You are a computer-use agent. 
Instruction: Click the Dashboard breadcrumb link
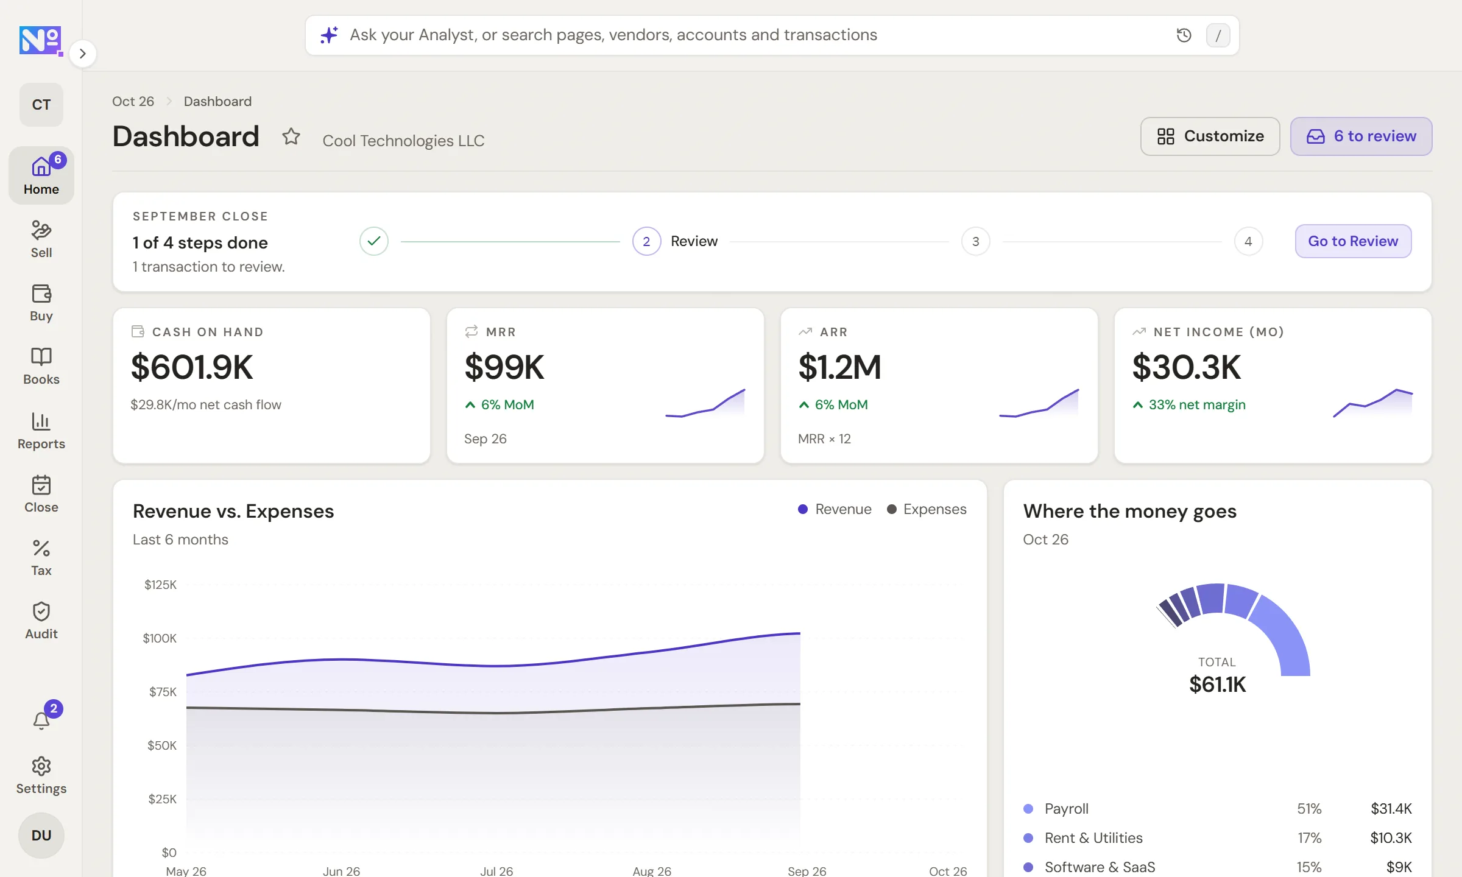coord(217,101)
